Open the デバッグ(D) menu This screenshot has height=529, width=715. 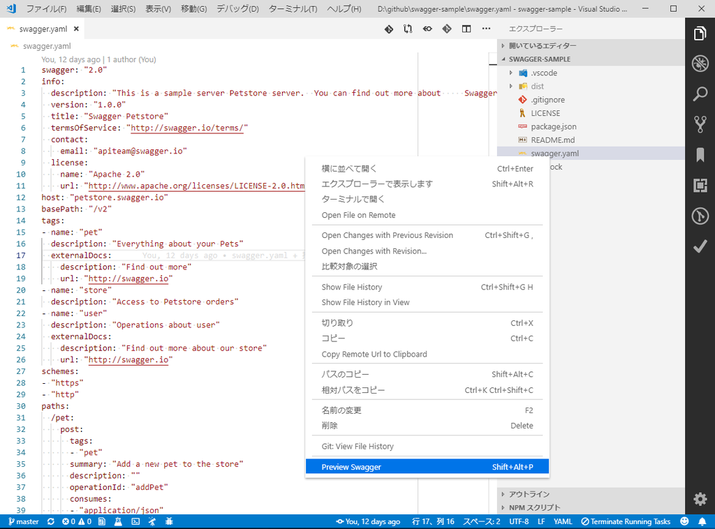pyautogui.click(x=237, y=8)
